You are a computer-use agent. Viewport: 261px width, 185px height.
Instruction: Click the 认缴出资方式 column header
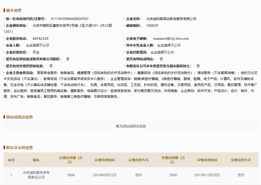[138, 160]
